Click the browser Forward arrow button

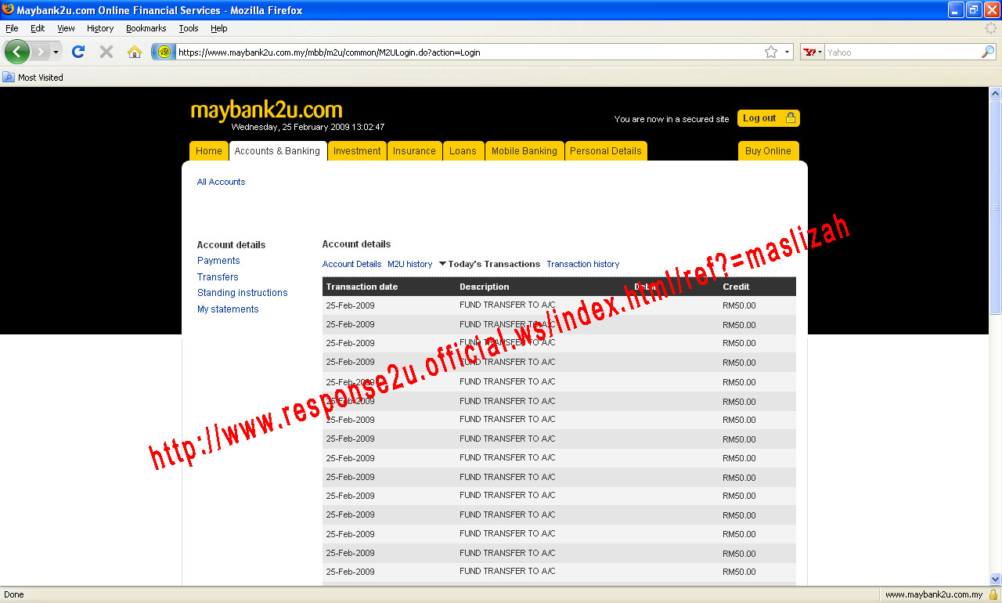(x=39, y=52)
